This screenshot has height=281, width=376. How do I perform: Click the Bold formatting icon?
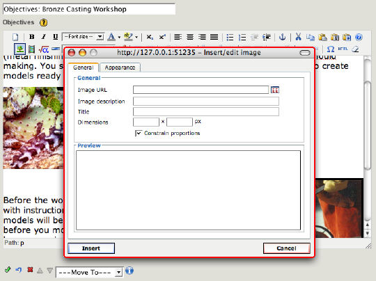tap(31, 37)
